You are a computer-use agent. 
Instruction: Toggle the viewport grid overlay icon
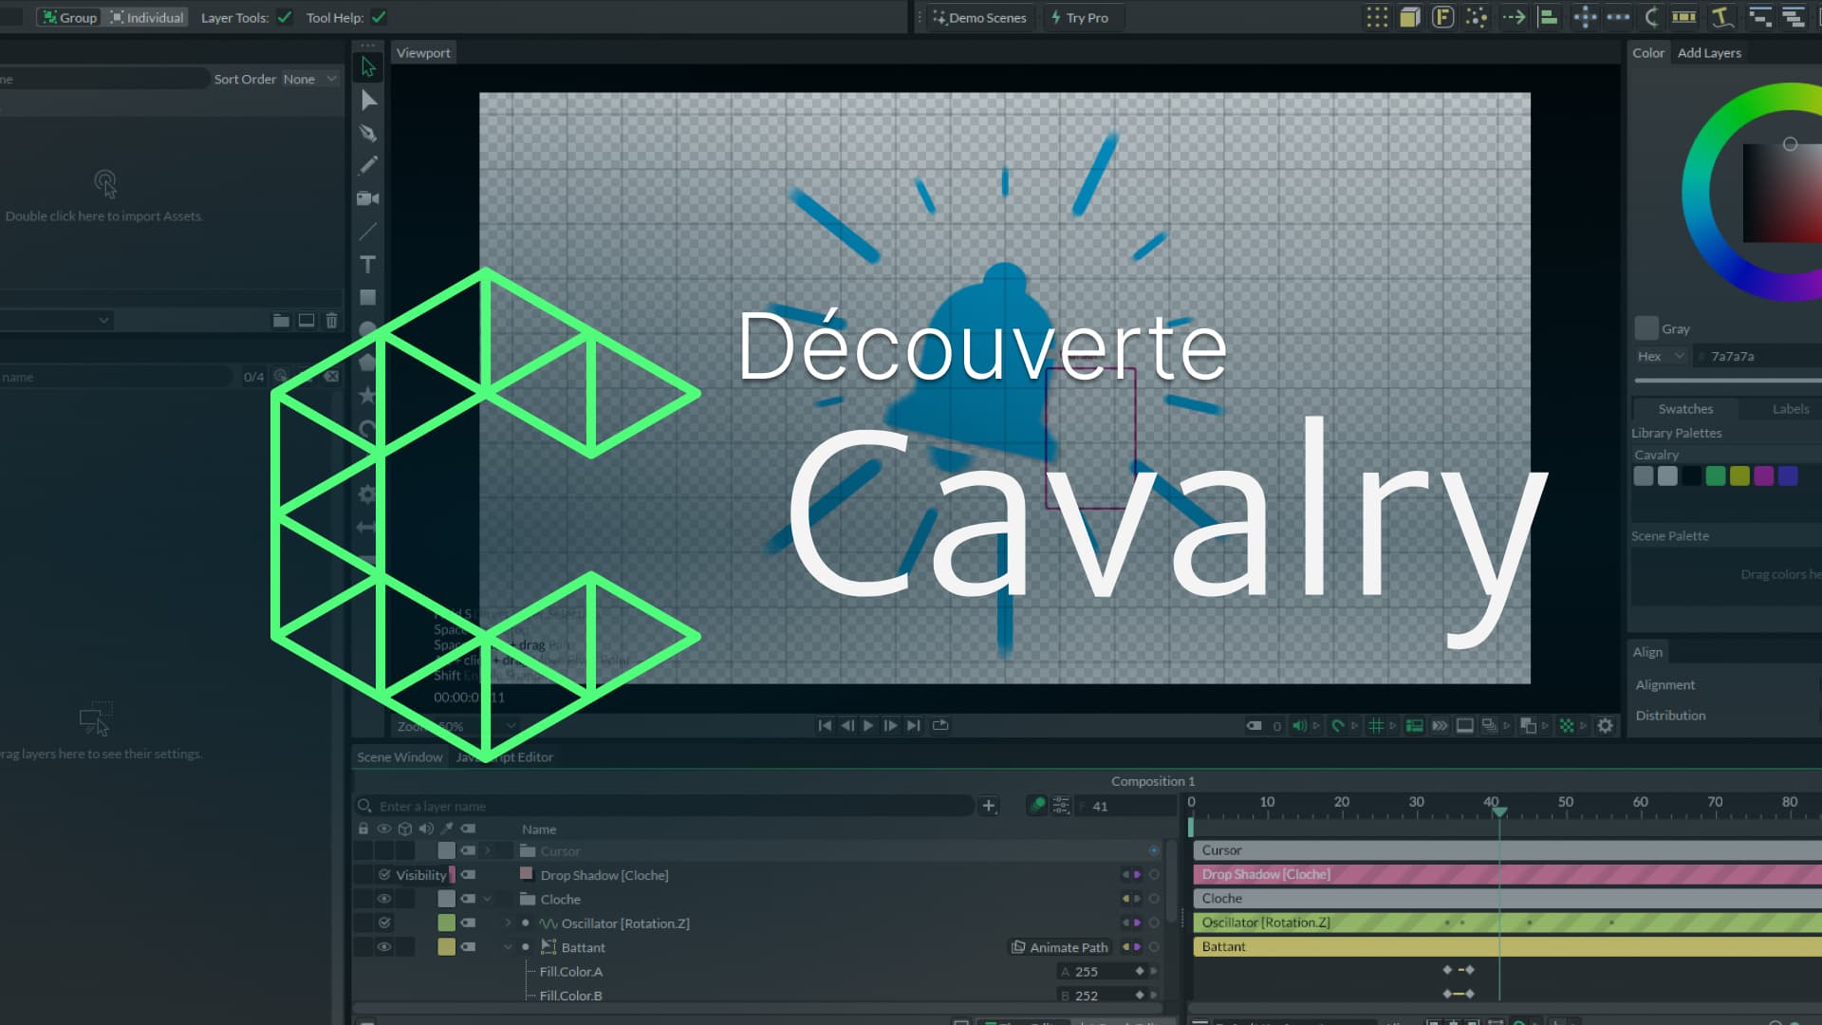(1377, 724)
